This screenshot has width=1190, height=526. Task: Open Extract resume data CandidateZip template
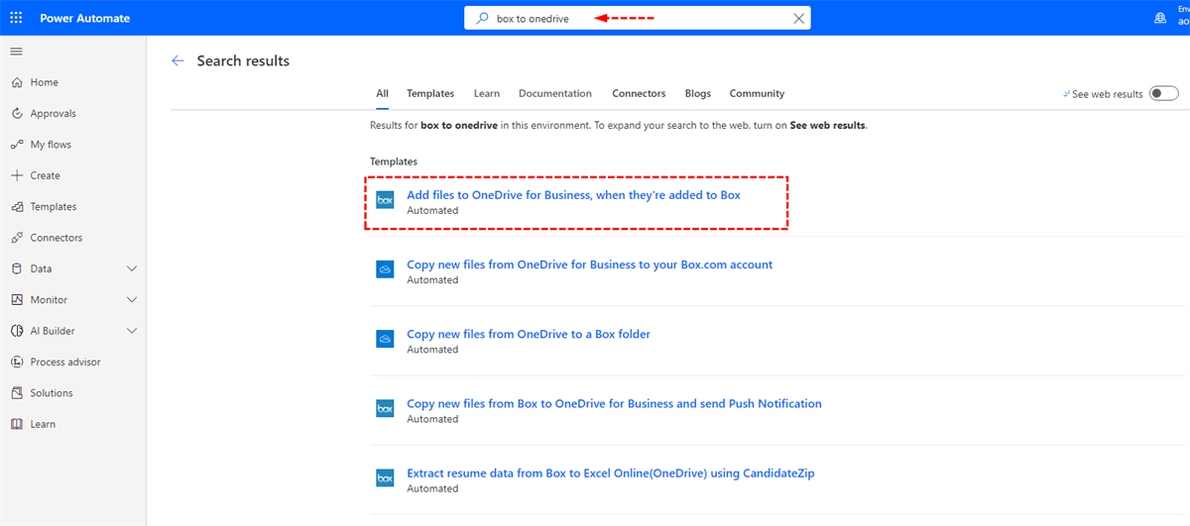[x=610, y=473]
